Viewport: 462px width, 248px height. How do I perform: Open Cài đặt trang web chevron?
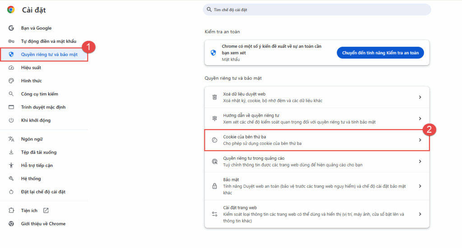coord(420,214)
